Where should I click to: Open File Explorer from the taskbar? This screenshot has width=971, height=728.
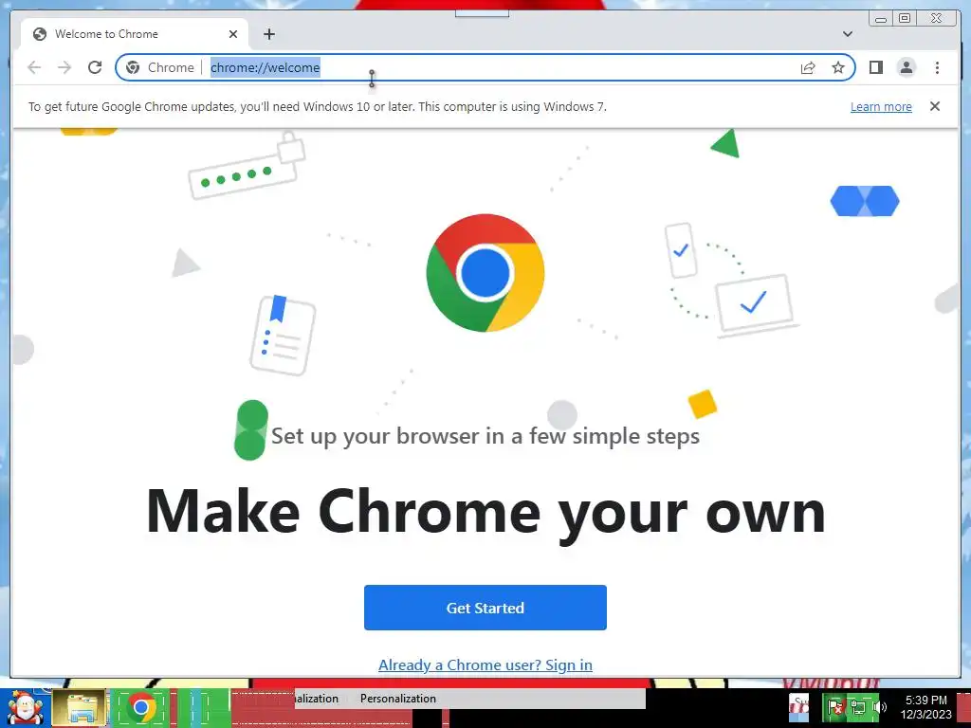tap(80, 708)
